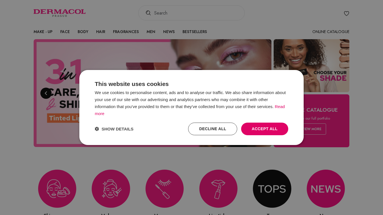The height and width of the screenshot is (215, 383).
Task: Open the FRAGRANCES menu
Action: [x=126, y=32]
